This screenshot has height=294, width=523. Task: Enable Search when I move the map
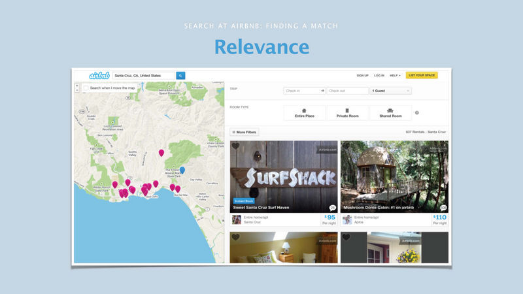pos(86,88)
